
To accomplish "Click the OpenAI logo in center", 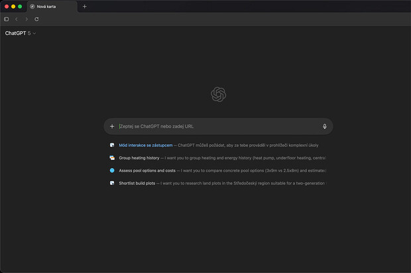I will [x=219, y=95].
